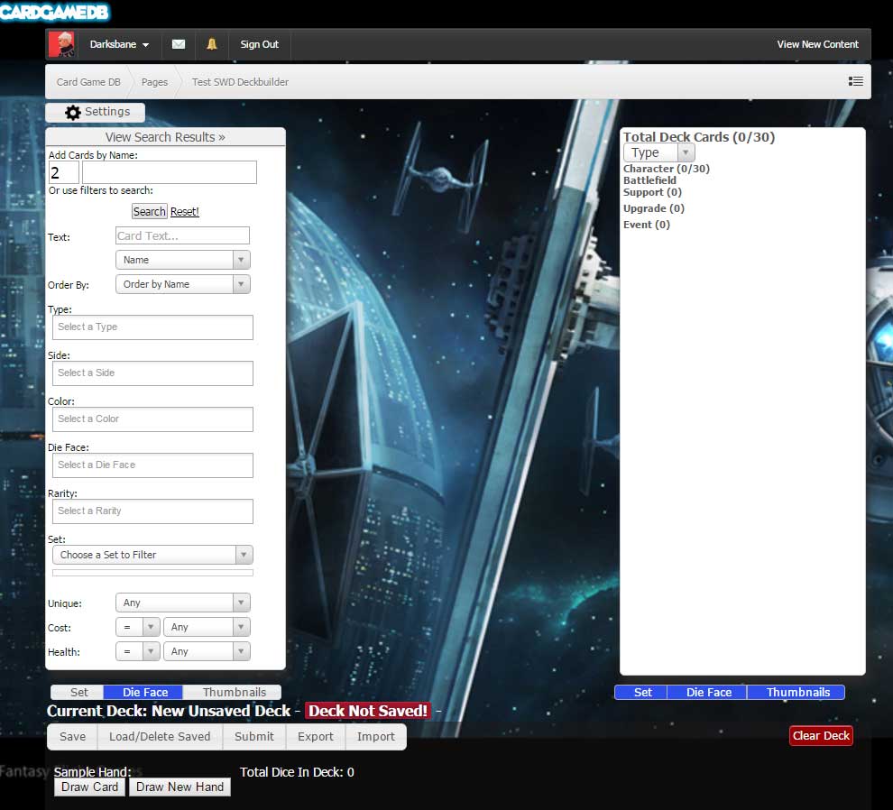The width and height of the screenshot is (893, 810).
Task: Click the Battlefield heading
Action: tap(649, 180)
